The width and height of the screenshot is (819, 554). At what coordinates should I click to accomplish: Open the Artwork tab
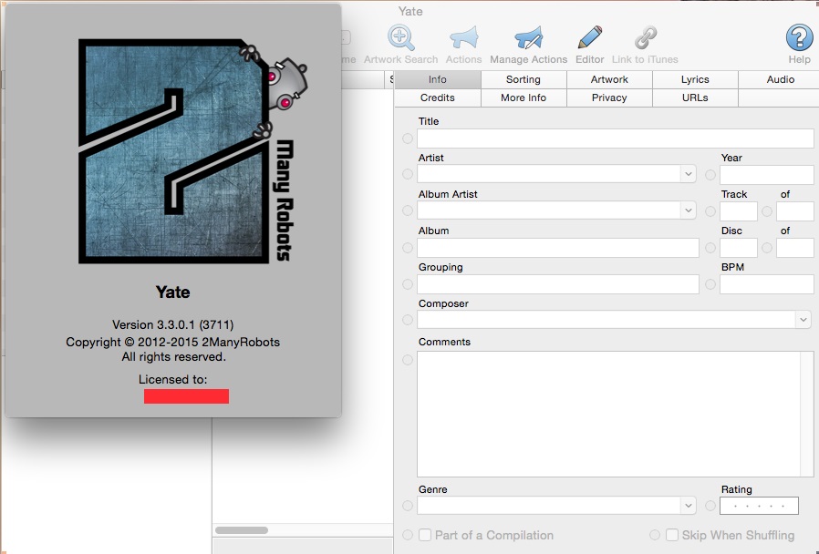609,79
